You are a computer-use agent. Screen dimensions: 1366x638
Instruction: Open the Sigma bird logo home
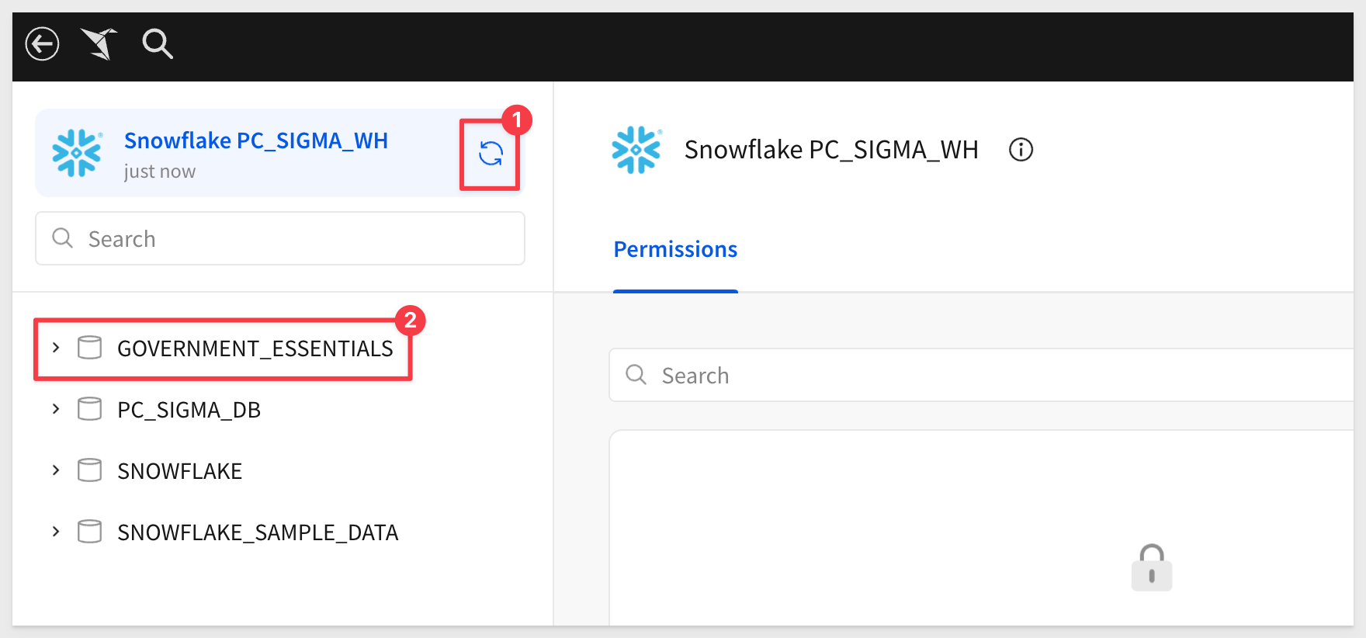99,43
